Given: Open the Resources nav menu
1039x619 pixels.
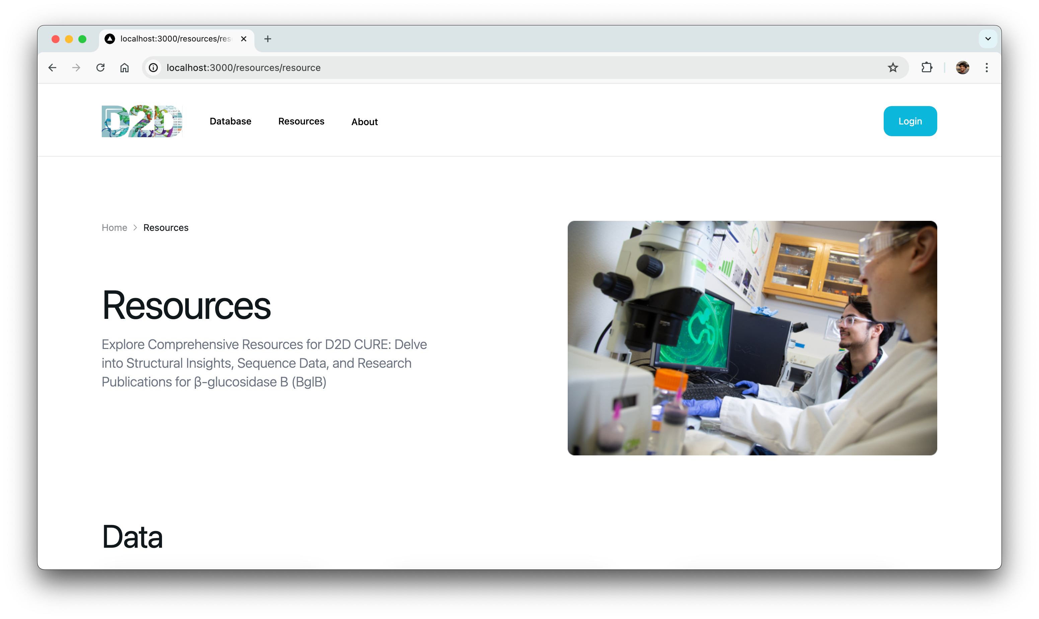Looking at the screenshot, I should (x=301, y=121).
